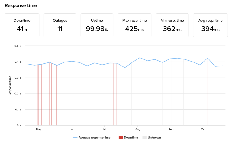Click the 0.4 s y-axis label

18,62
